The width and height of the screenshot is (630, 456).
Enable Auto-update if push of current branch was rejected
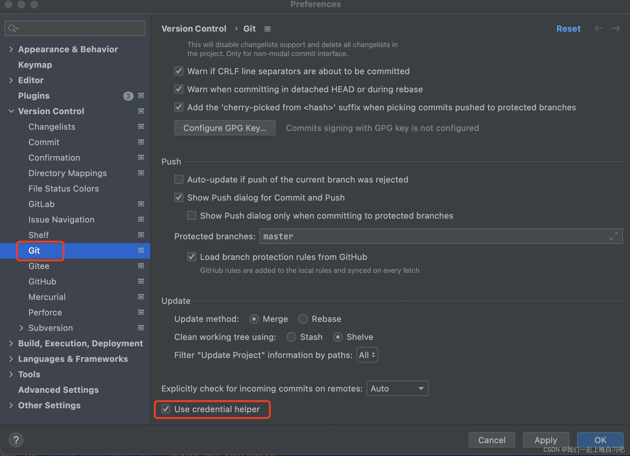point(179,179)
